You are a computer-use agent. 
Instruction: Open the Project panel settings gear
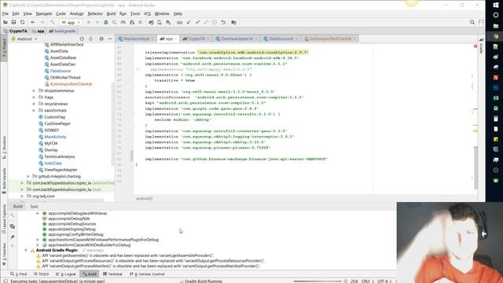(101, 39)
